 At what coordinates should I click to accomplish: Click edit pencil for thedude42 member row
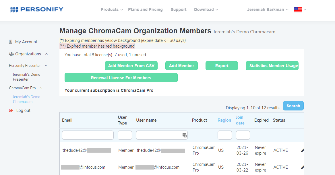click(x=302, y=150)
